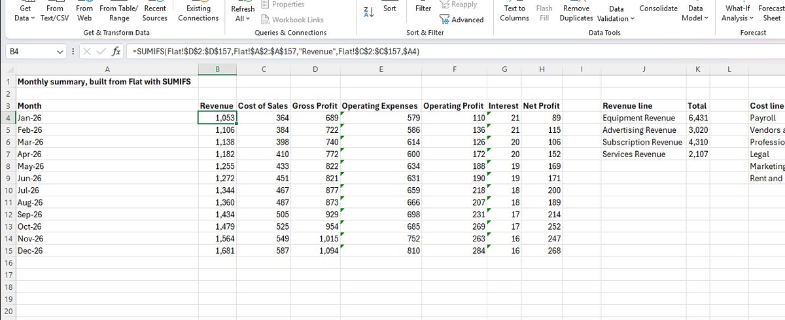Select Jan-26 revenue cell 1,053
Viewport: 785px width, 320px height.
(217, 118)
